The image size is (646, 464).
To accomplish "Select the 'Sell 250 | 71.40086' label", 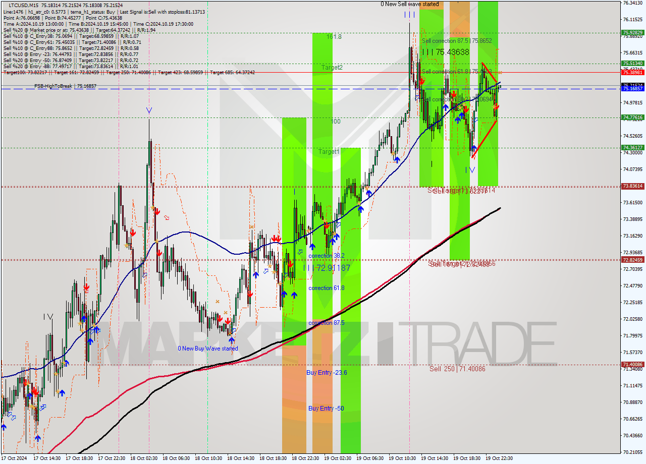I will (457, 369).
